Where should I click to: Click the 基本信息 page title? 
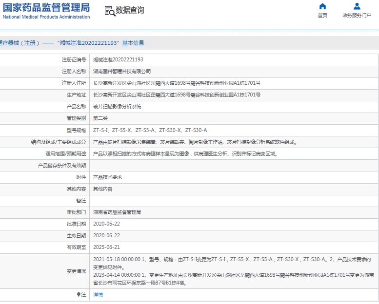(x=133, y=43)
